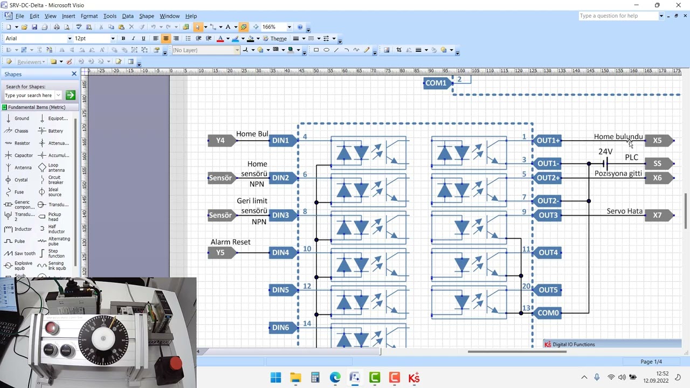Select the Ellipse drawing tool
Screen dimensions: 690x388
[x=326, y=50]
